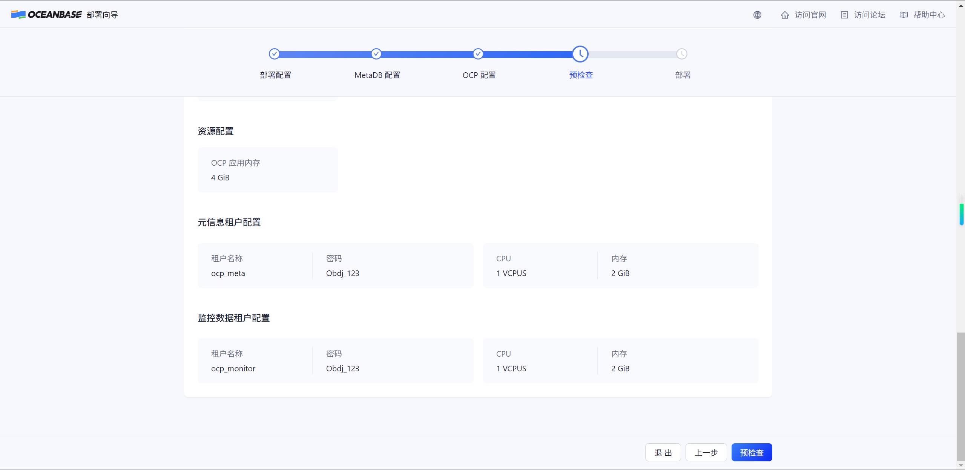Click the ocp_meta tenant name
This screenshot has width=965, height=470.
point(228,273)
